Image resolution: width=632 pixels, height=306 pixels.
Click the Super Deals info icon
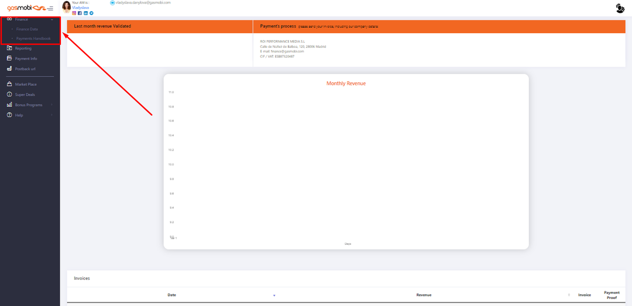pyautogui.click(x=9, y=95)
